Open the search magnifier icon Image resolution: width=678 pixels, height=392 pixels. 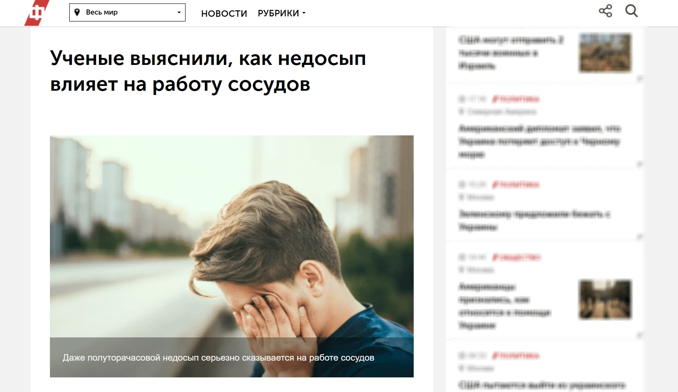click(x=632, y=11)
